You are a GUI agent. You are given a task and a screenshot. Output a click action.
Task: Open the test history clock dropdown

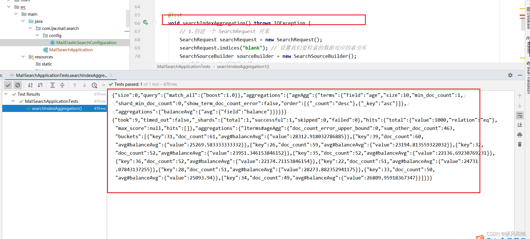[x=95, y=85]
